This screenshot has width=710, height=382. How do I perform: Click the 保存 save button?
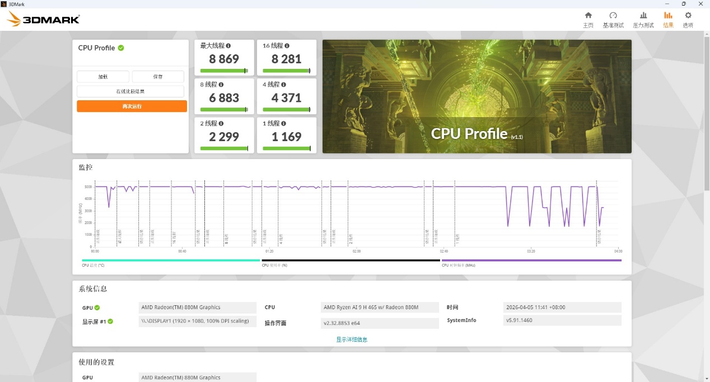point(158,77)
